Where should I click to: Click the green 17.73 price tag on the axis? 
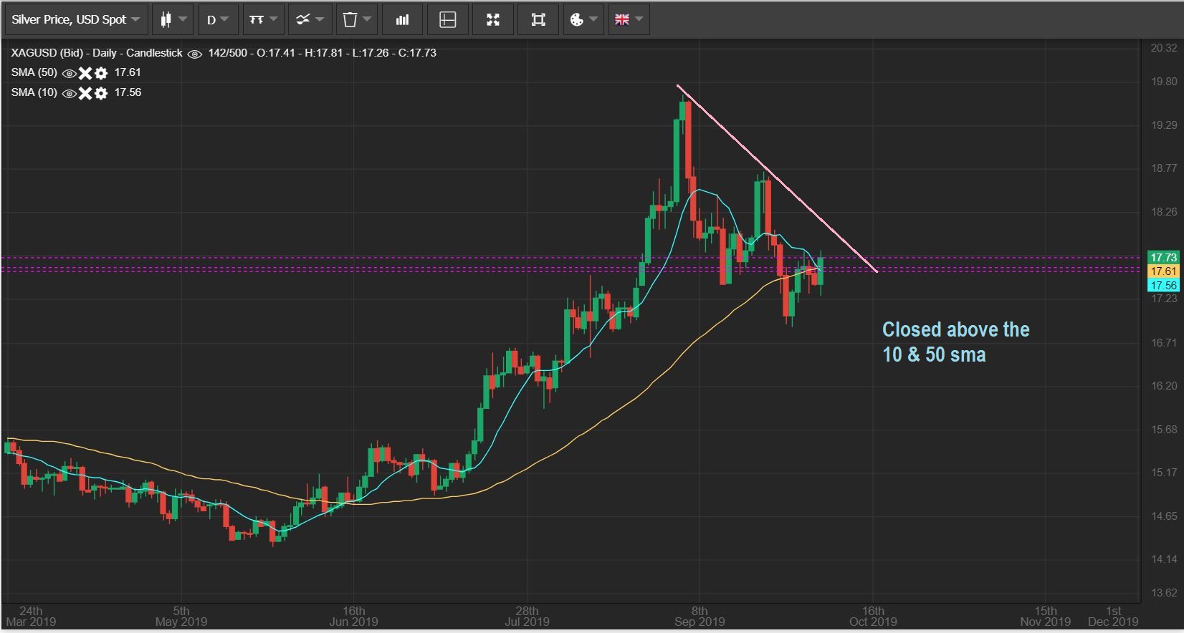pyautogui.click(x=1163, y=257)
